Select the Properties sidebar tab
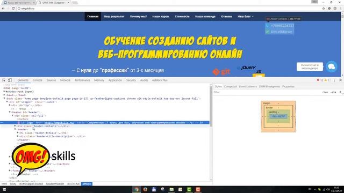The height and width of the screenshot is (193, 344). point(288,86)
